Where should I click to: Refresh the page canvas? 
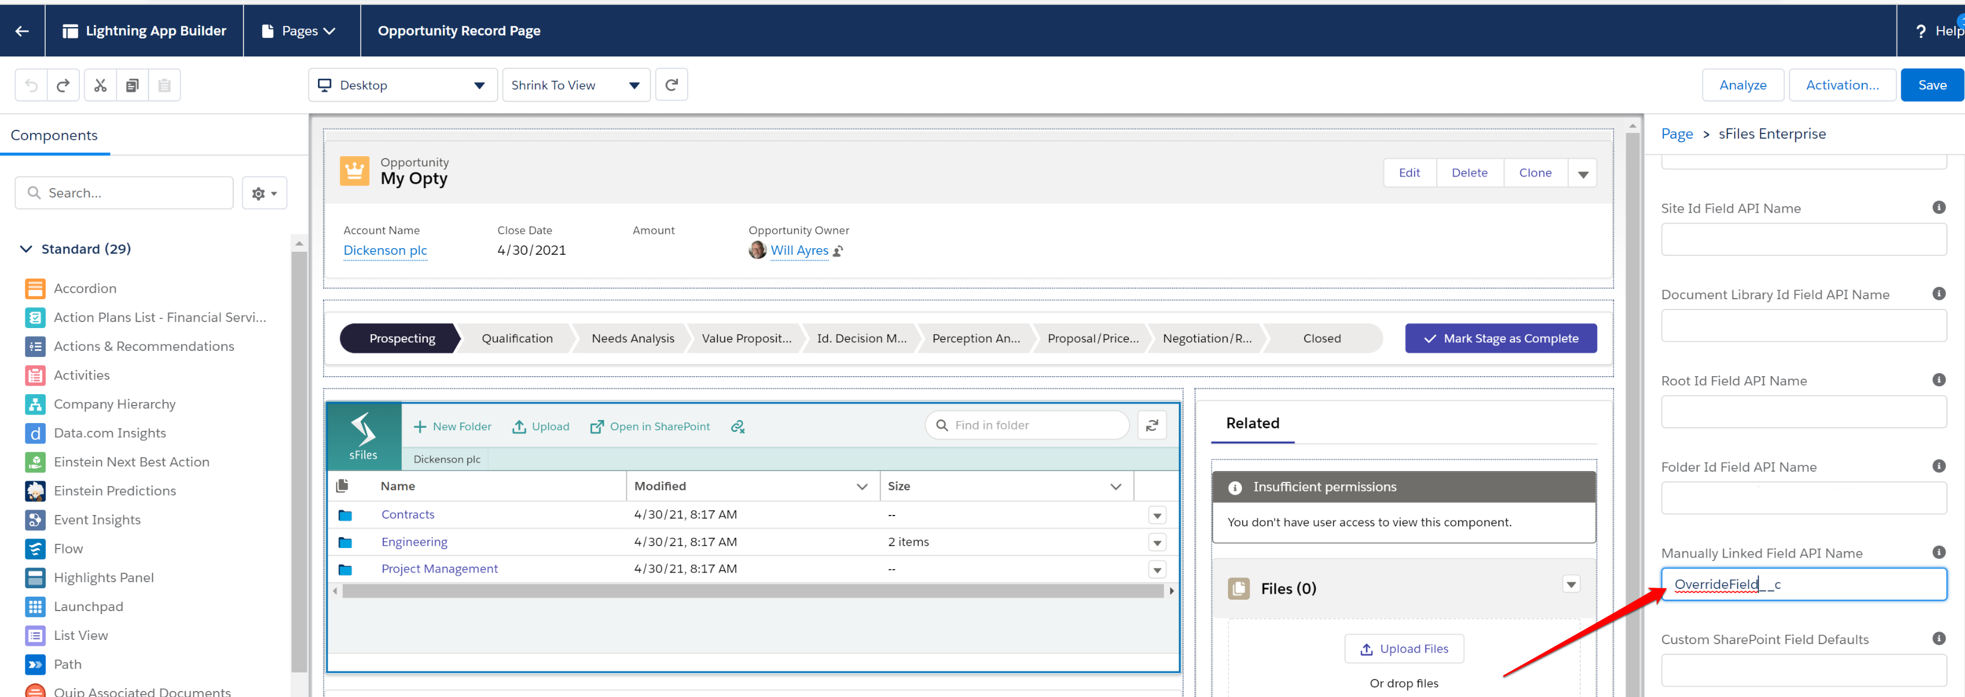671,85
